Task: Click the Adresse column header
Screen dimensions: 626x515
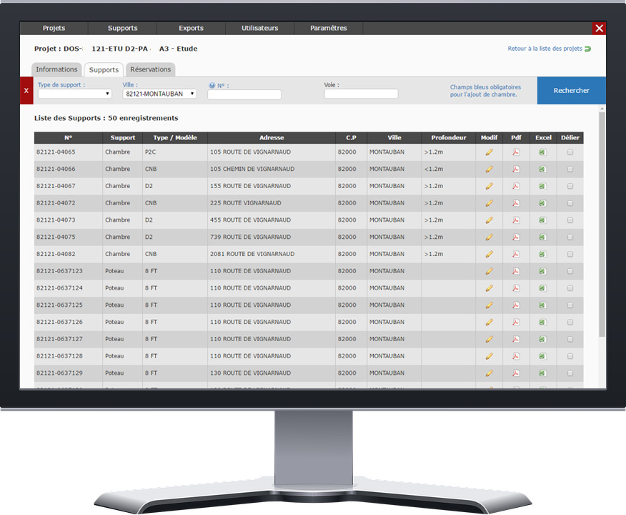Action: tap(272, 138)
